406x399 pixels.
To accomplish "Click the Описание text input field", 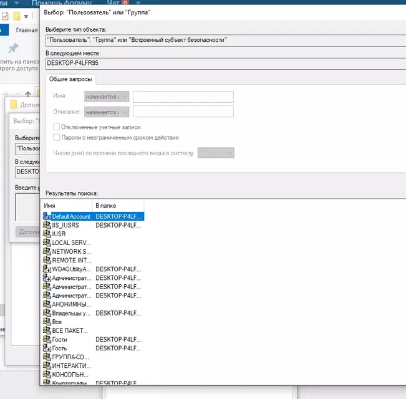I will point(183,111).
